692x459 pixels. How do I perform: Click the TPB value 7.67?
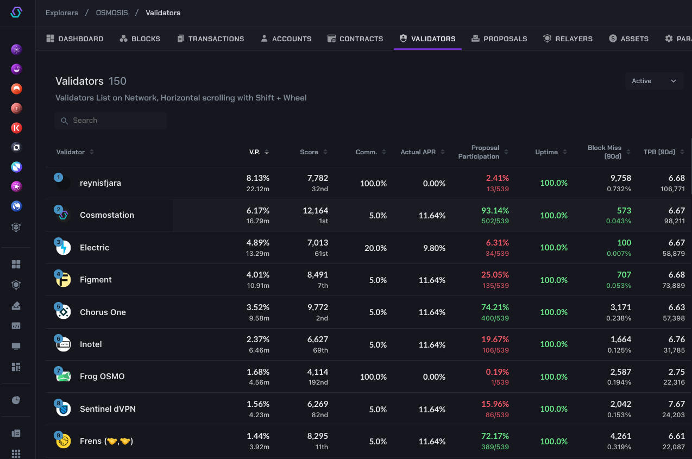point(677,404)
